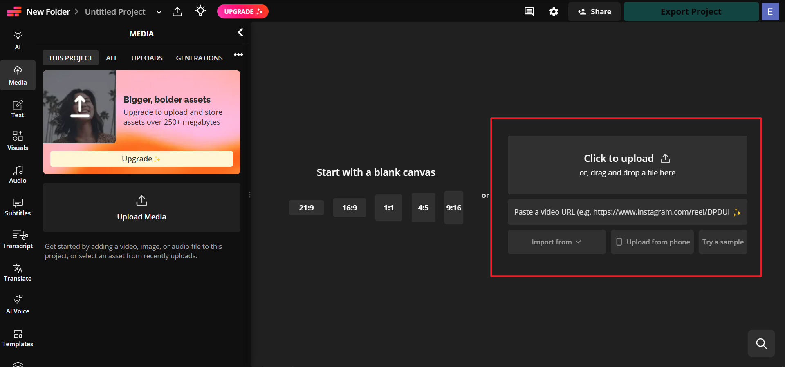Choose the 9:16 canvas ratio
785x367 pixels.
pos(453,208)
